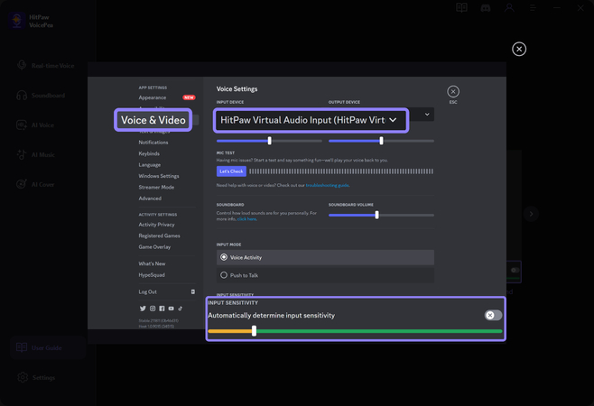Open Registered Games settings
This screenshot has width=594, height=406.
(x=159, y=235)
